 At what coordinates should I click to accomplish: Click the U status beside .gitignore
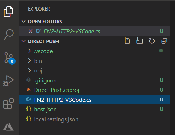161,80
